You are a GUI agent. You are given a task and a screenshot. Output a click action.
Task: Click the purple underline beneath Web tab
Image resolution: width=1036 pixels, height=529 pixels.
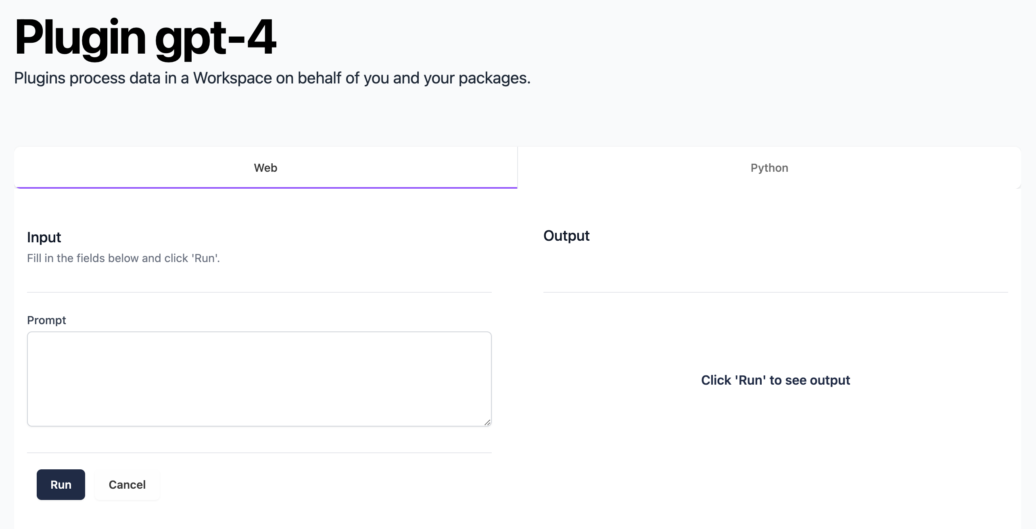(265, 187)
